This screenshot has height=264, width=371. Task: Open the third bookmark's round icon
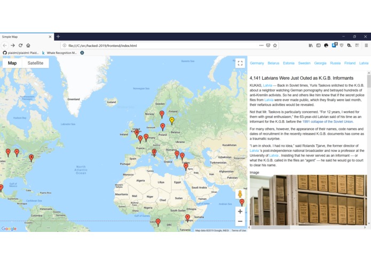pyautogui.click(x=82, y=53)
